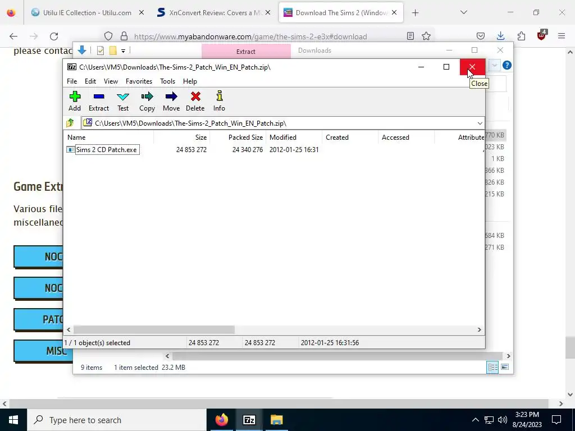The height and width of the screenshot is (431, 575).
Task: Toggle Firefox reader view
Action: (x=410, y=36)
